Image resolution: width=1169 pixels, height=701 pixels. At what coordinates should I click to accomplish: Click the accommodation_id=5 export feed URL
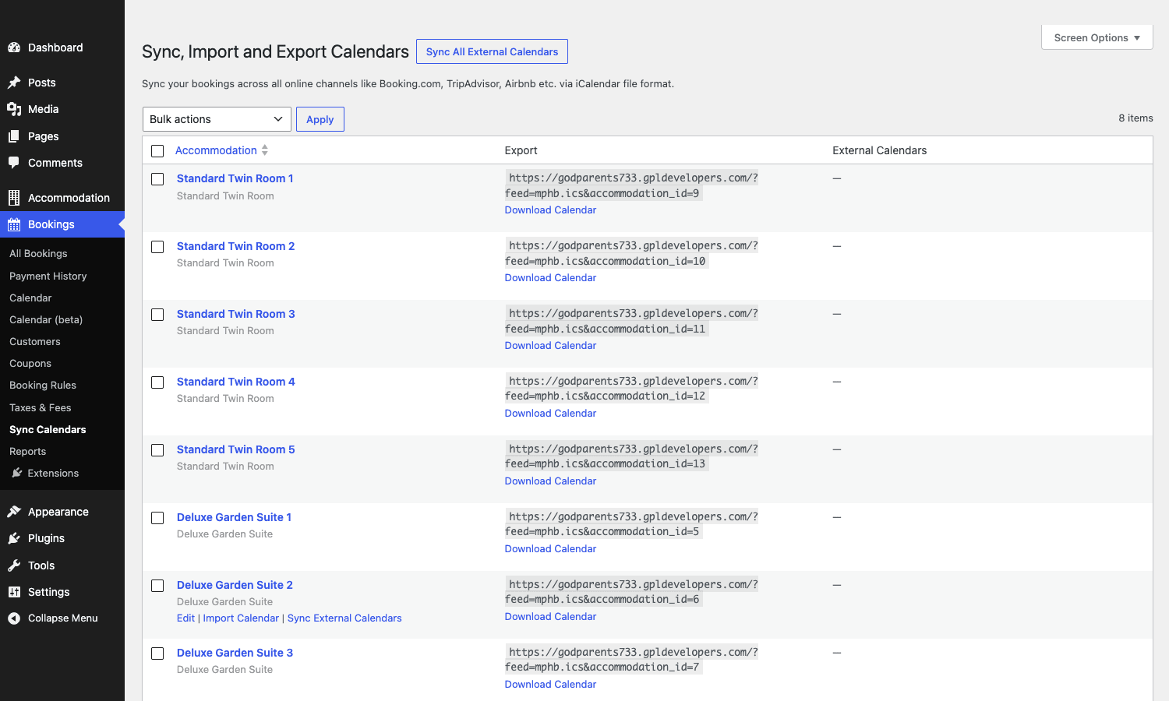tap(631, 524)
